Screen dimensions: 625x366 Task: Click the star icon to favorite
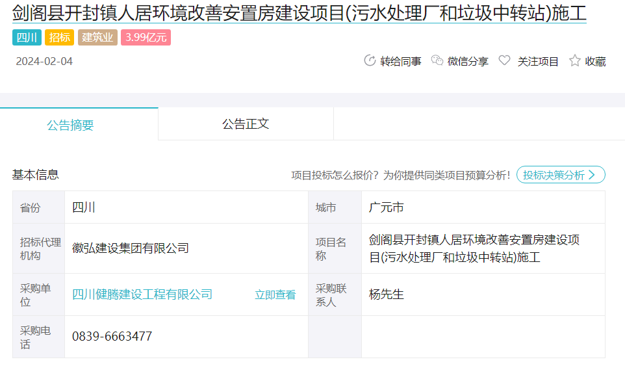pyautogui.click(x=574, y=60)
